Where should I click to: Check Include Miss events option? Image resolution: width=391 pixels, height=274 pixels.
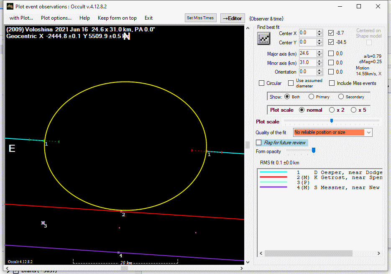click(x=332, y=83)
